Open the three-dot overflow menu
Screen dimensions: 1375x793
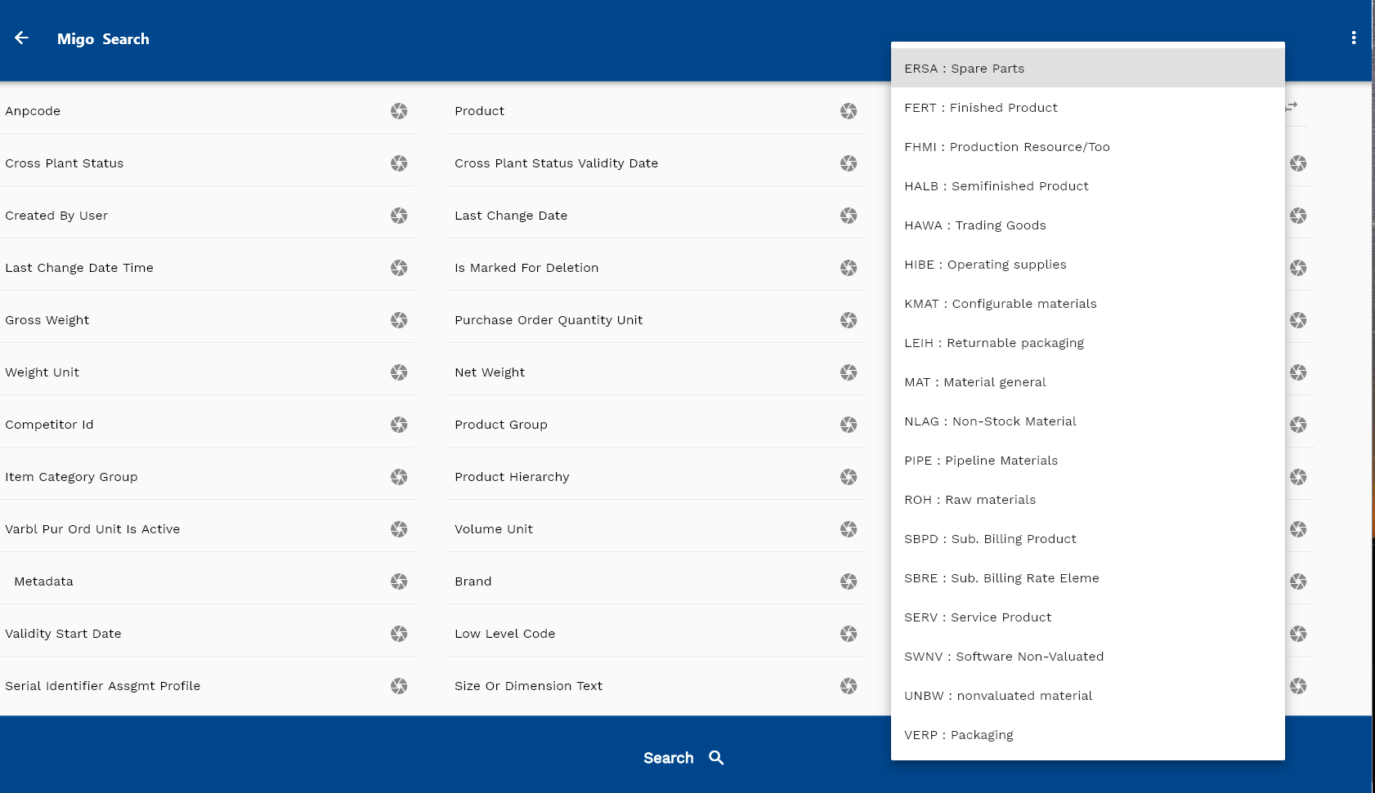(x=1354, y=38)
